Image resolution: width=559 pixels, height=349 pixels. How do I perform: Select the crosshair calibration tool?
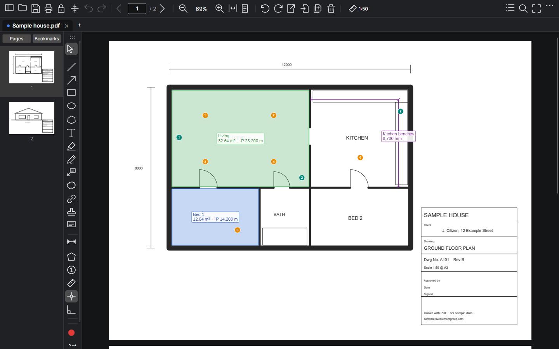click(x=71, y=296)
